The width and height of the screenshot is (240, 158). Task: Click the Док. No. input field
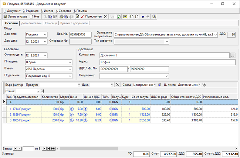(x=80, y=35)
